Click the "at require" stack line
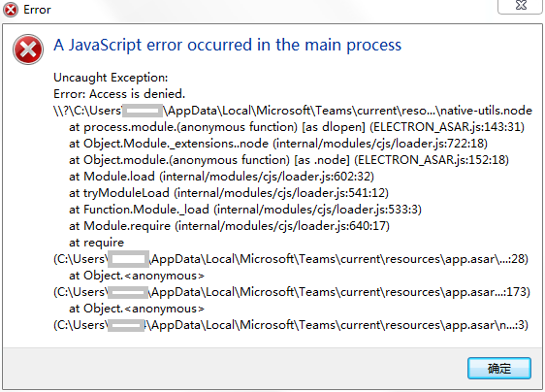545x392 pixels. point(96,243)
